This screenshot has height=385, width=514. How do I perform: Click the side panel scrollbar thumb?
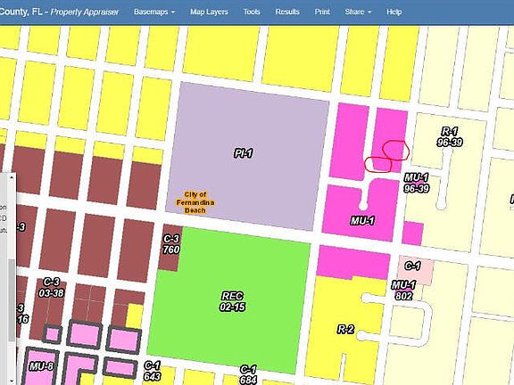12,300
